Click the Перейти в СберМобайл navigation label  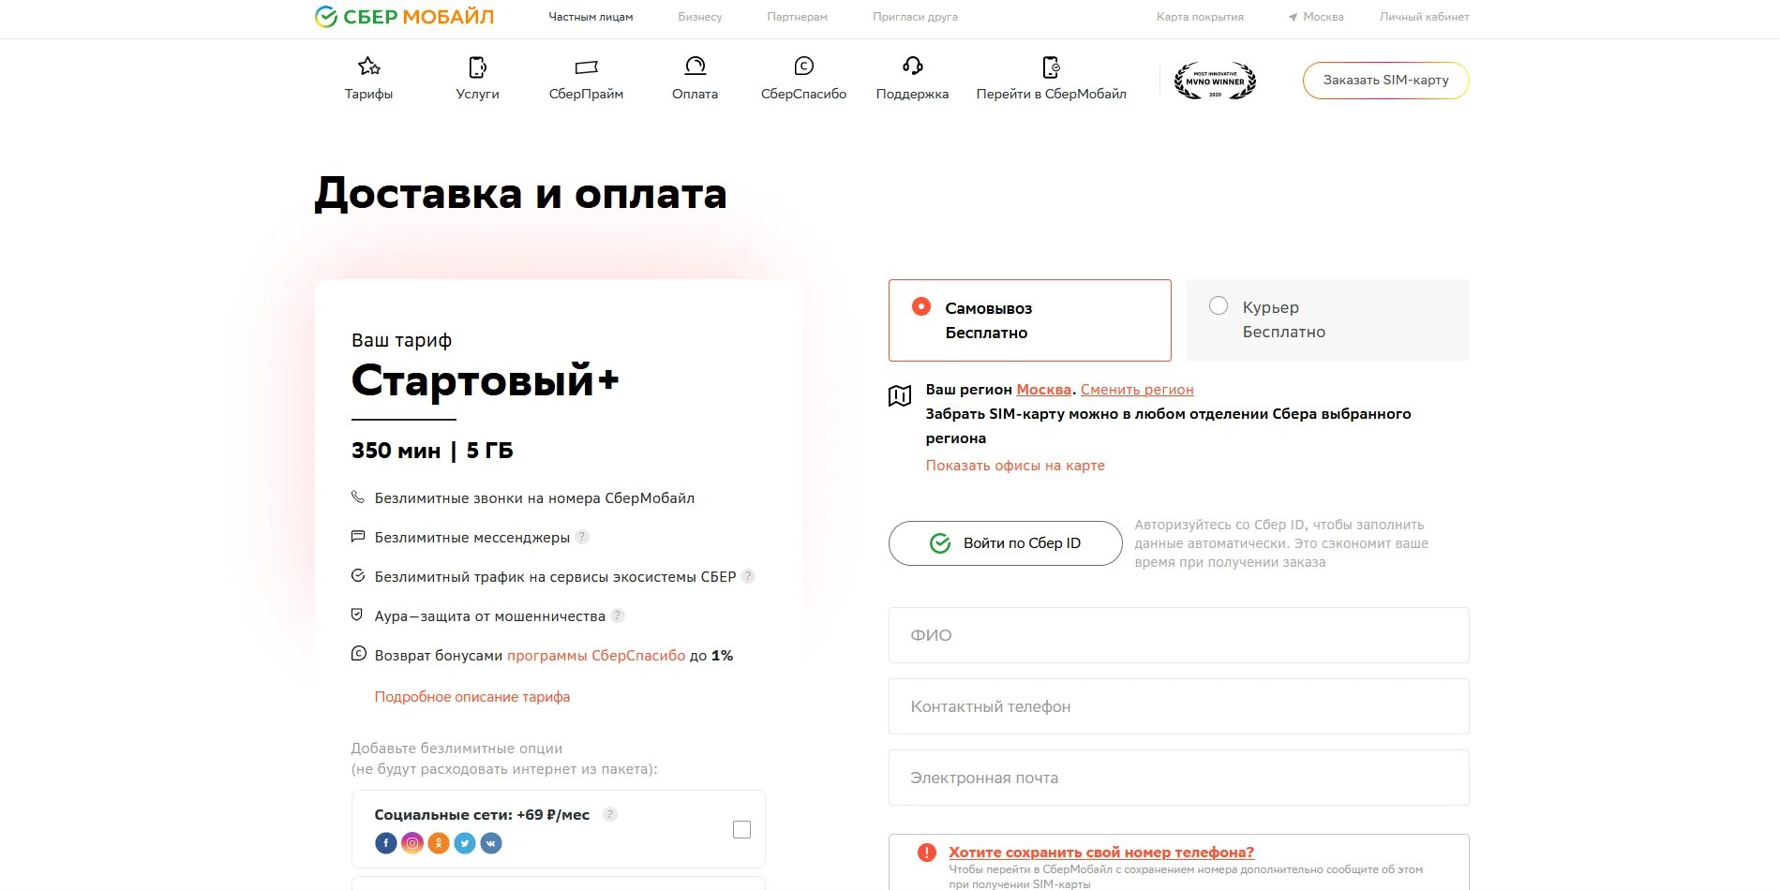point(1052,94)
